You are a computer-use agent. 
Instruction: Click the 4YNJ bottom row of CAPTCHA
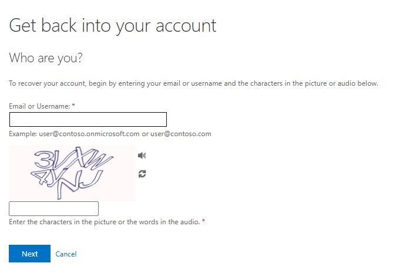66,183
